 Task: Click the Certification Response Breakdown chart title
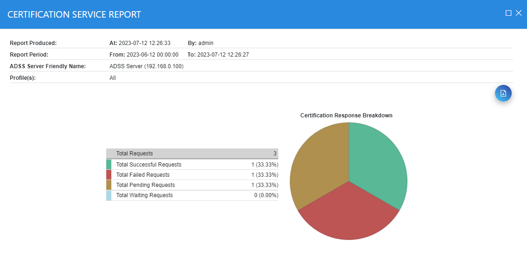pyautogui.click(x=346, y=116)
